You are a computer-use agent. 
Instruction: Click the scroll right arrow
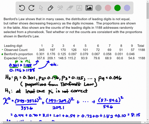[x=145, y=122]
